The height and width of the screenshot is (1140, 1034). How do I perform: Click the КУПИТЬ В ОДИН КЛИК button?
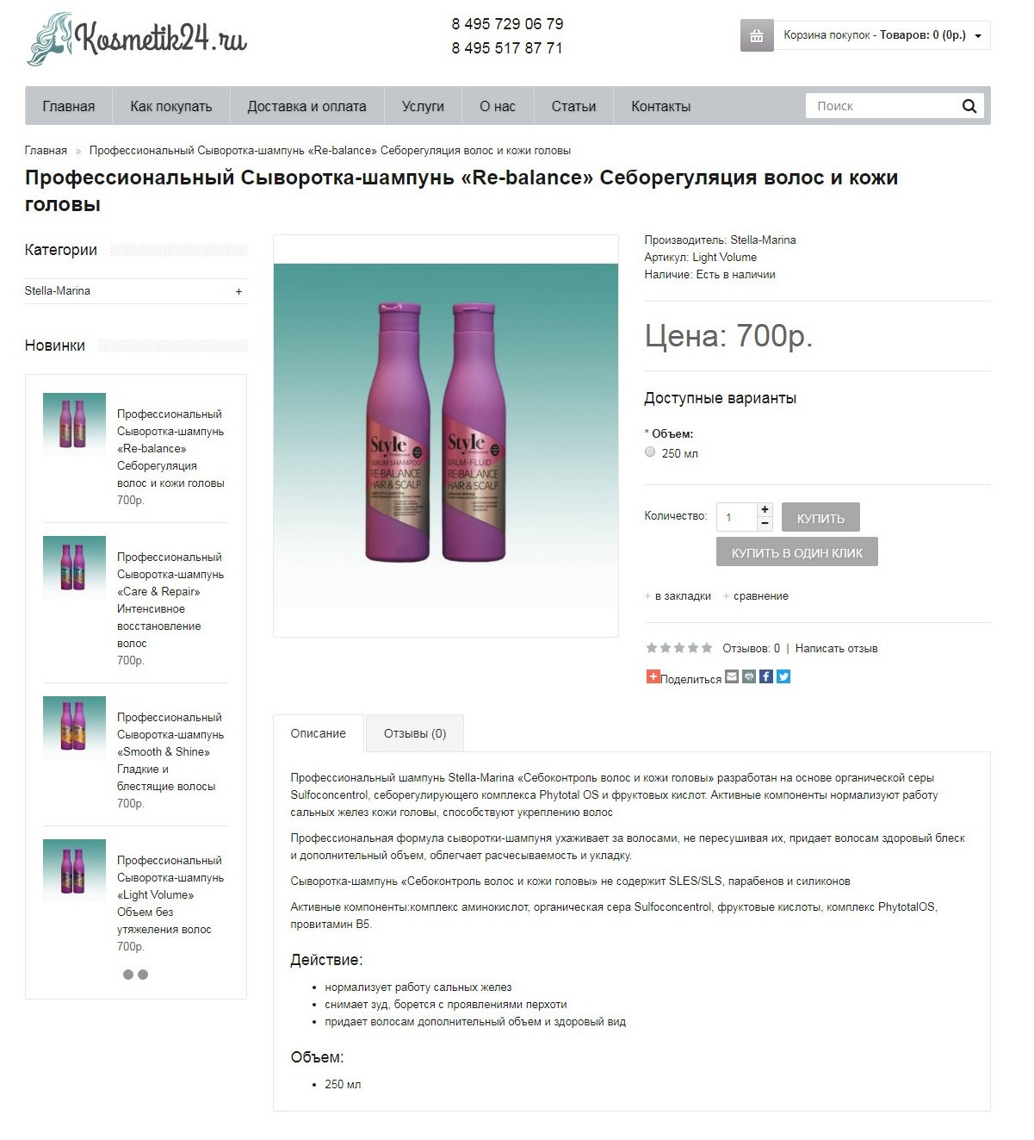point(797,552)
